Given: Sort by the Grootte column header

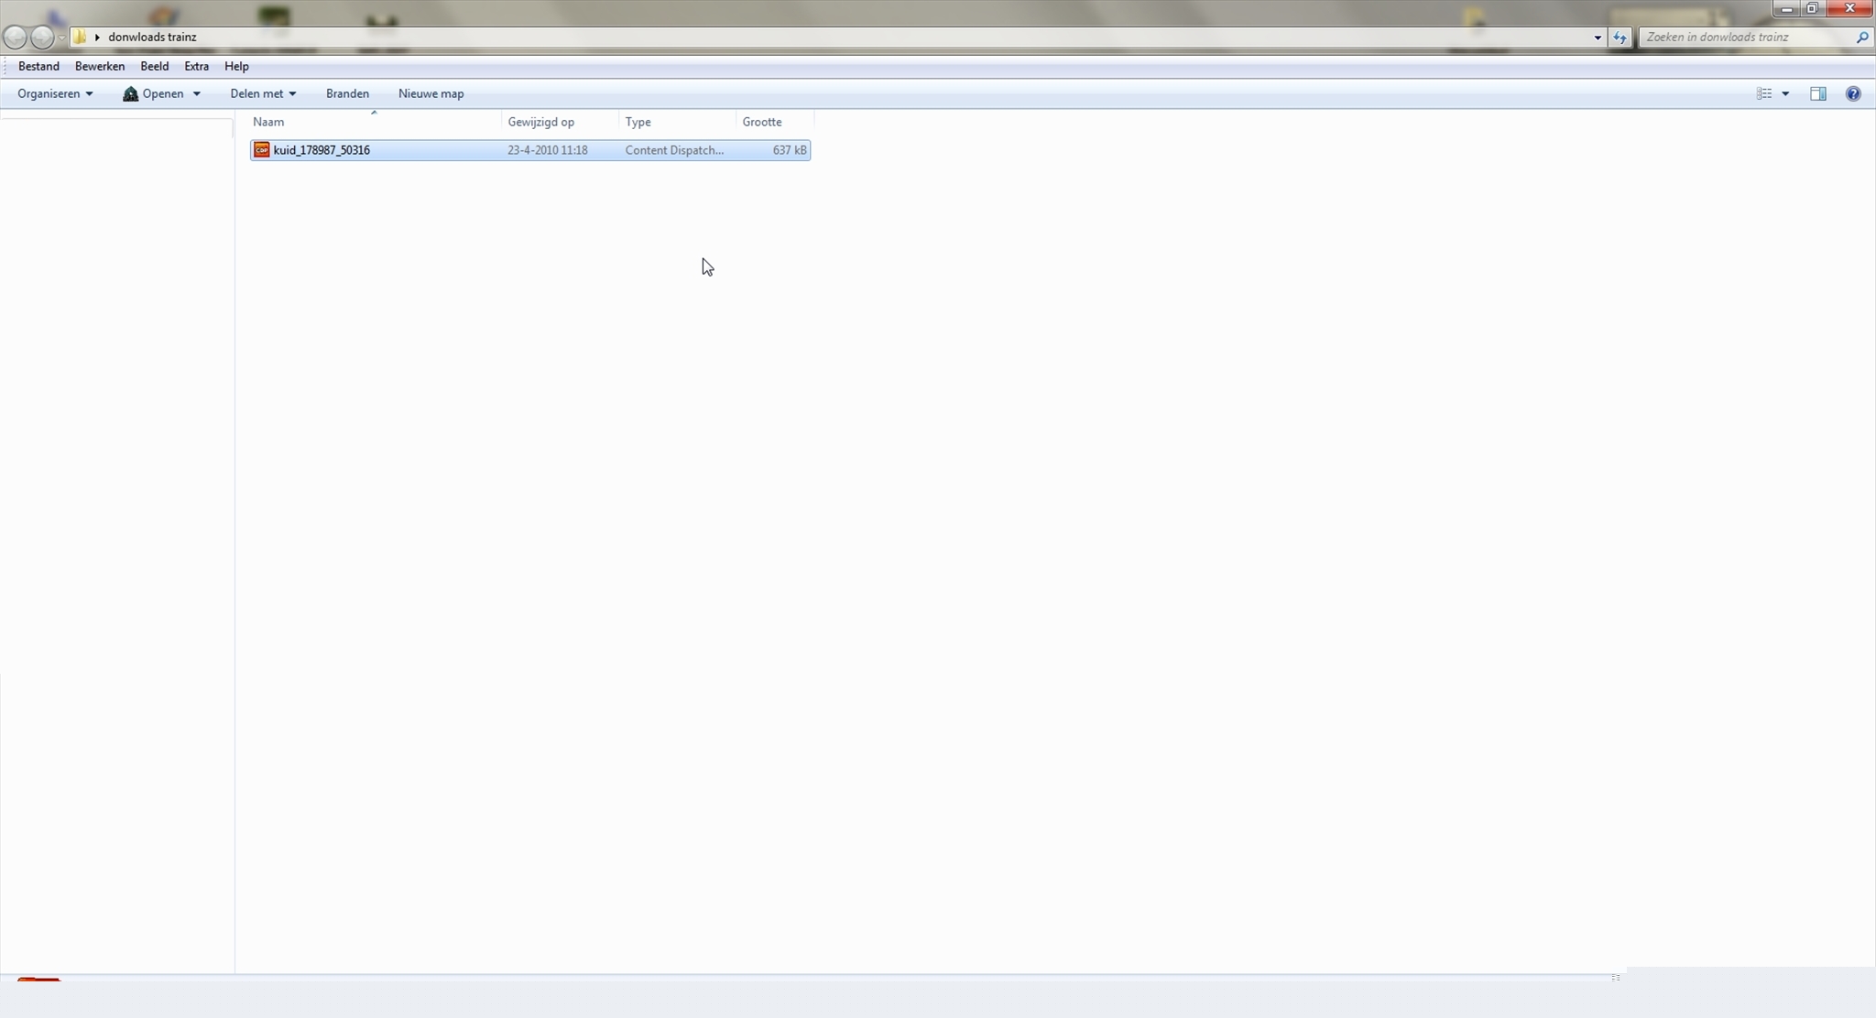Looking at the screenshot, I should click(774, 122).
